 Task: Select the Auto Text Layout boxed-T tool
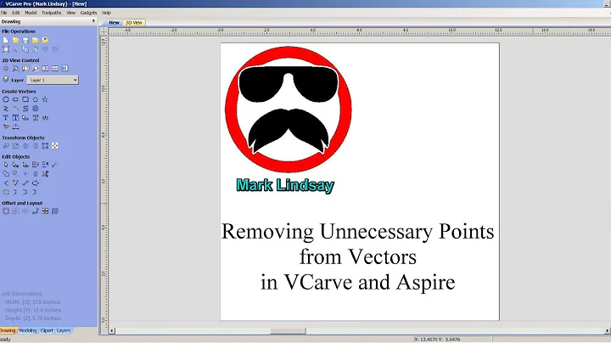pyautogui.click(x=15, y=118)
